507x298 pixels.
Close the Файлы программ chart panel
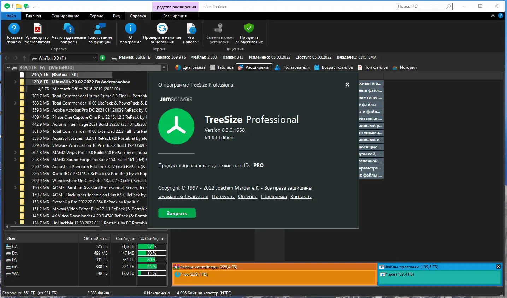(498, 267)
